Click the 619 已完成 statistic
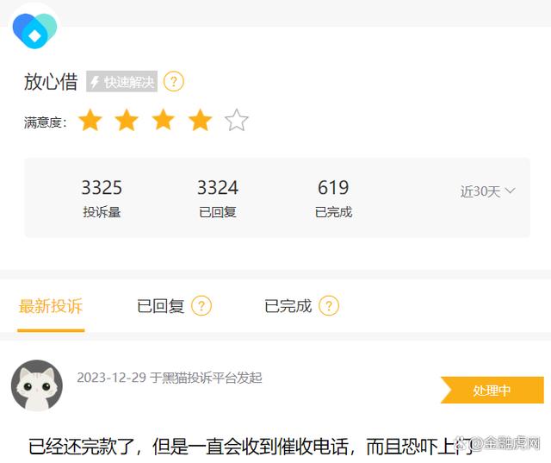This screenshot has width=551, height=463. pos(333,198)
